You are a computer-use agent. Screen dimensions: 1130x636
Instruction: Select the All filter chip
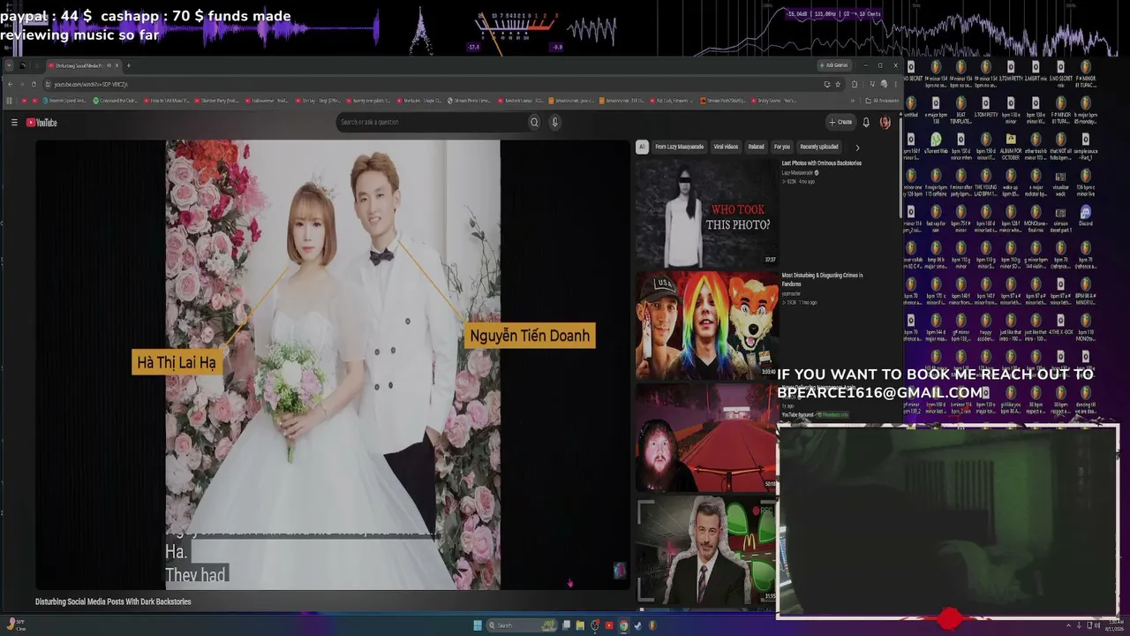[642, 147]
